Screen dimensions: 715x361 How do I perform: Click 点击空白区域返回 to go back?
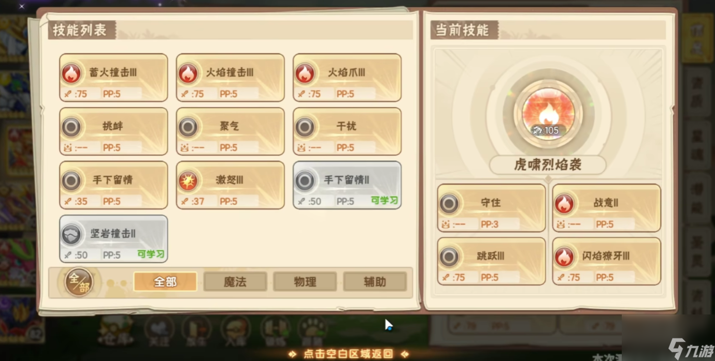point(348,354)
